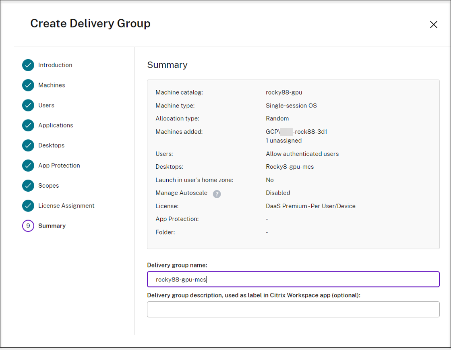Screen dimensions: 451x350
Task: Click the checkmark icon beside Users
Action: pyautogui.click(x=28, y=105)
